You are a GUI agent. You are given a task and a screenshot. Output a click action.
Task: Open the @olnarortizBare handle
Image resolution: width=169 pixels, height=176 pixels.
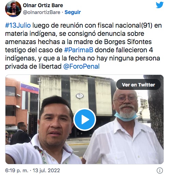(x=42, y=12)
